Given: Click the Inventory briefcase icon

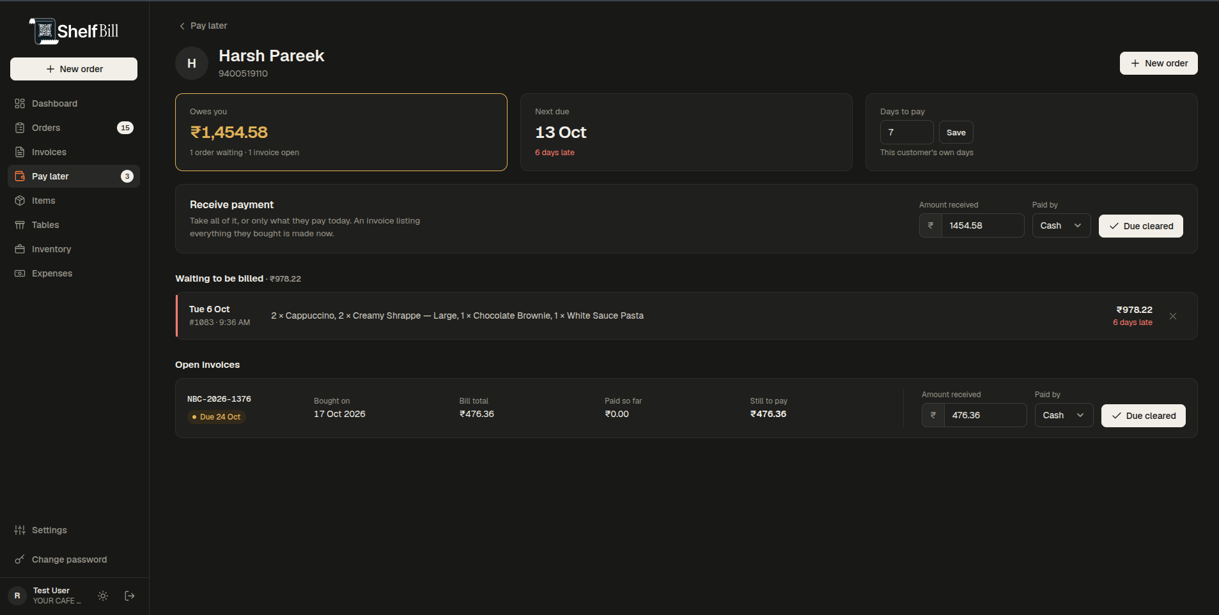Looking at the screenshot, I should 20,249.
